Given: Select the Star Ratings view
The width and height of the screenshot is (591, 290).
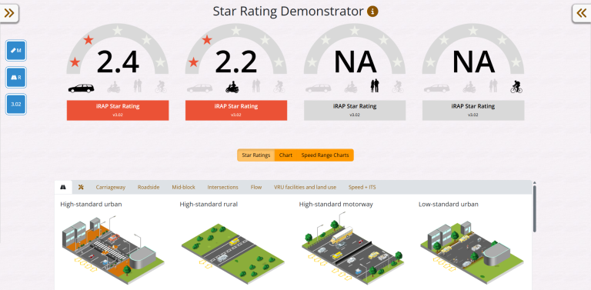Looking at the screenshot, I should click(256, 155).
